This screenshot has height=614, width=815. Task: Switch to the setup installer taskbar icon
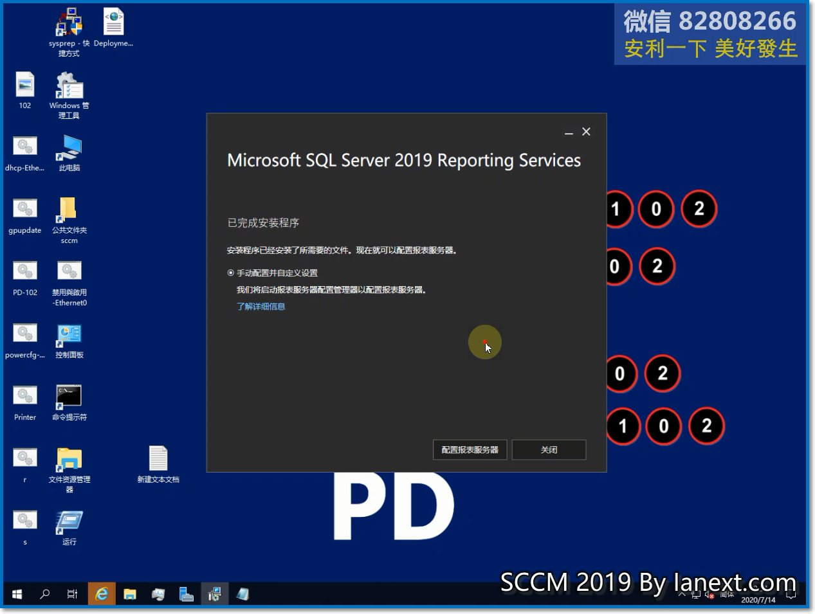pyautogui.click(x=215, y=594)
